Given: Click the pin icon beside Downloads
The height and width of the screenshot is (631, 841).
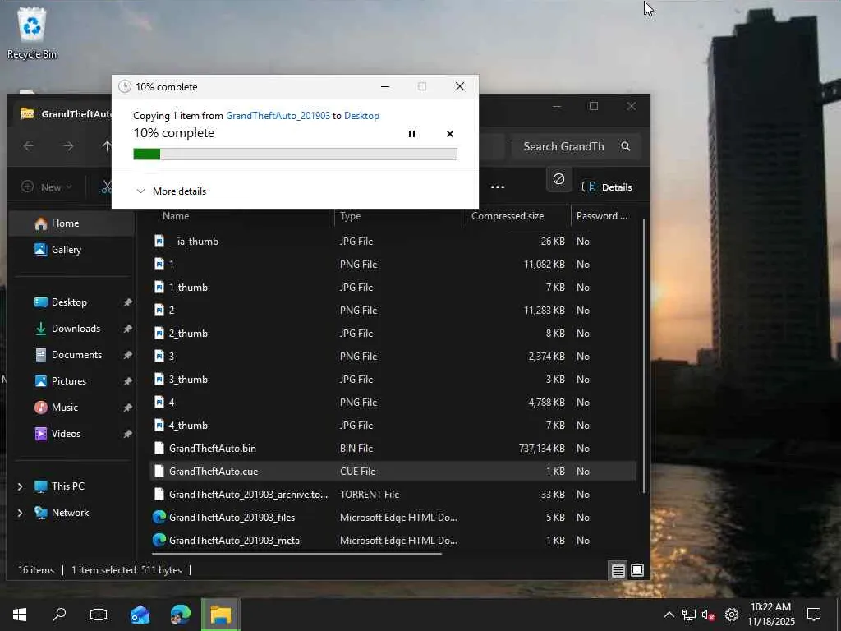Looking at the screenshot, I should pos(127,329).
